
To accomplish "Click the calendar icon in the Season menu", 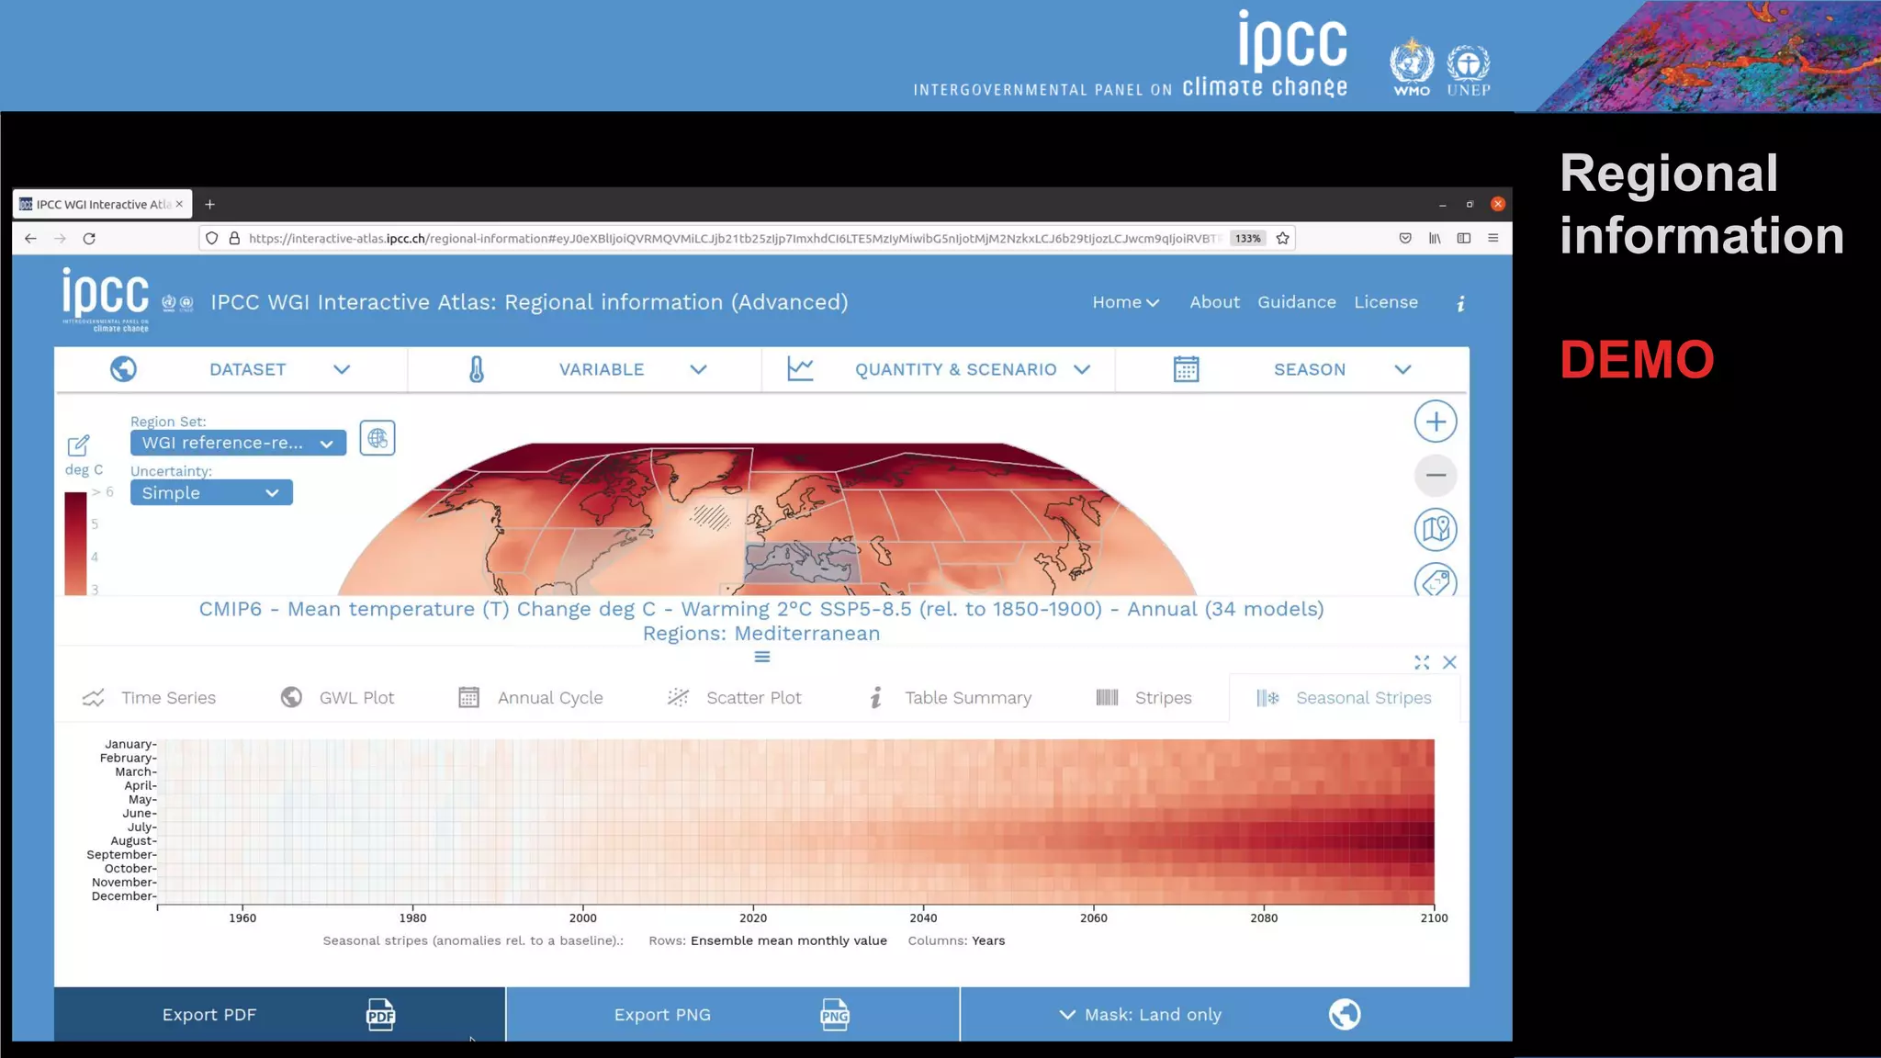I will click(1186, 369).
